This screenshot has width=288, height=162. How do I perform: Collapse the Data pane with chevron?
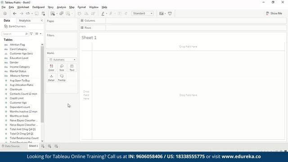[x=42, y=20]
